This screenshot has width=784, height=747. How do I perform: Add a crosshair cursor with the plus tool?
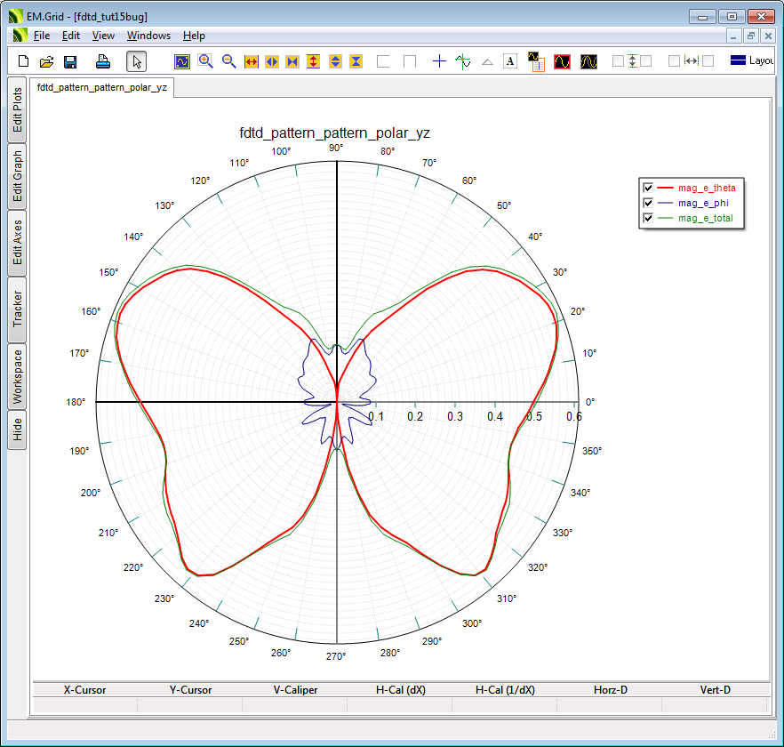tap(439, 61)
